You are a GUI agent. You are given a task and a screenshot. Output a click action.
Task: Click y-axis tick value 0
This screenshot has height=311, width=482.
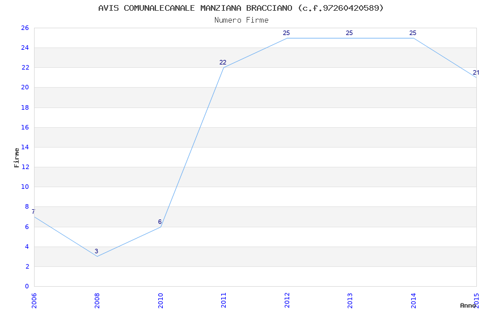tap(27, 287)
